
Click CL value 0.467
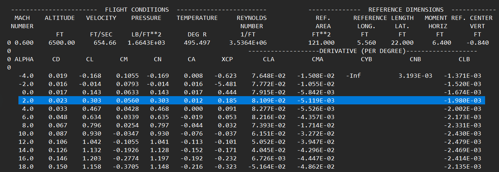pyautogui.click(x=92, y=109)
